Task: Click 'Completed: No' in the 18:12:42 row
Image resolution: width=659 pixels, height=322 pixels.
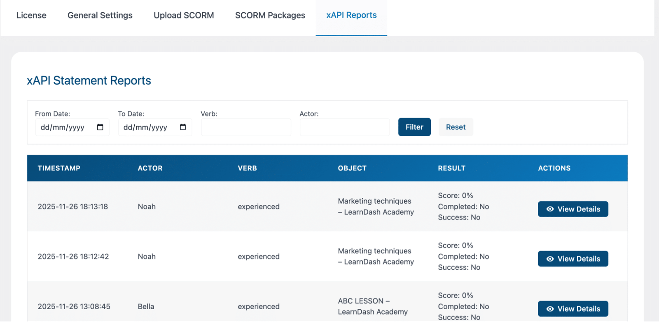Action: tap(463, 256)
